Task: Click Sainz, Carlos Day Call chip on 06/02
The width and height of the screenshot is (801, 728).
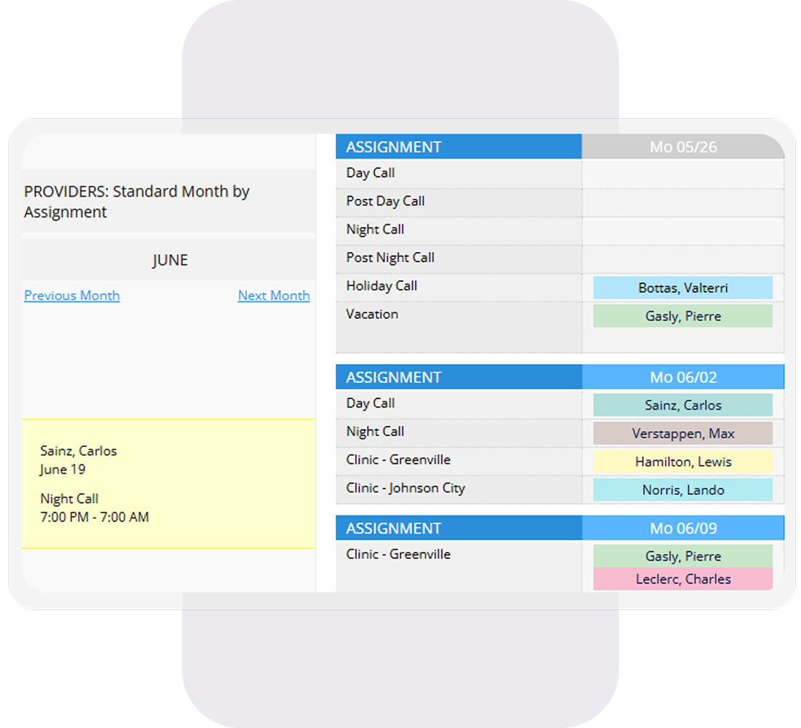Action: coord(683,405)
